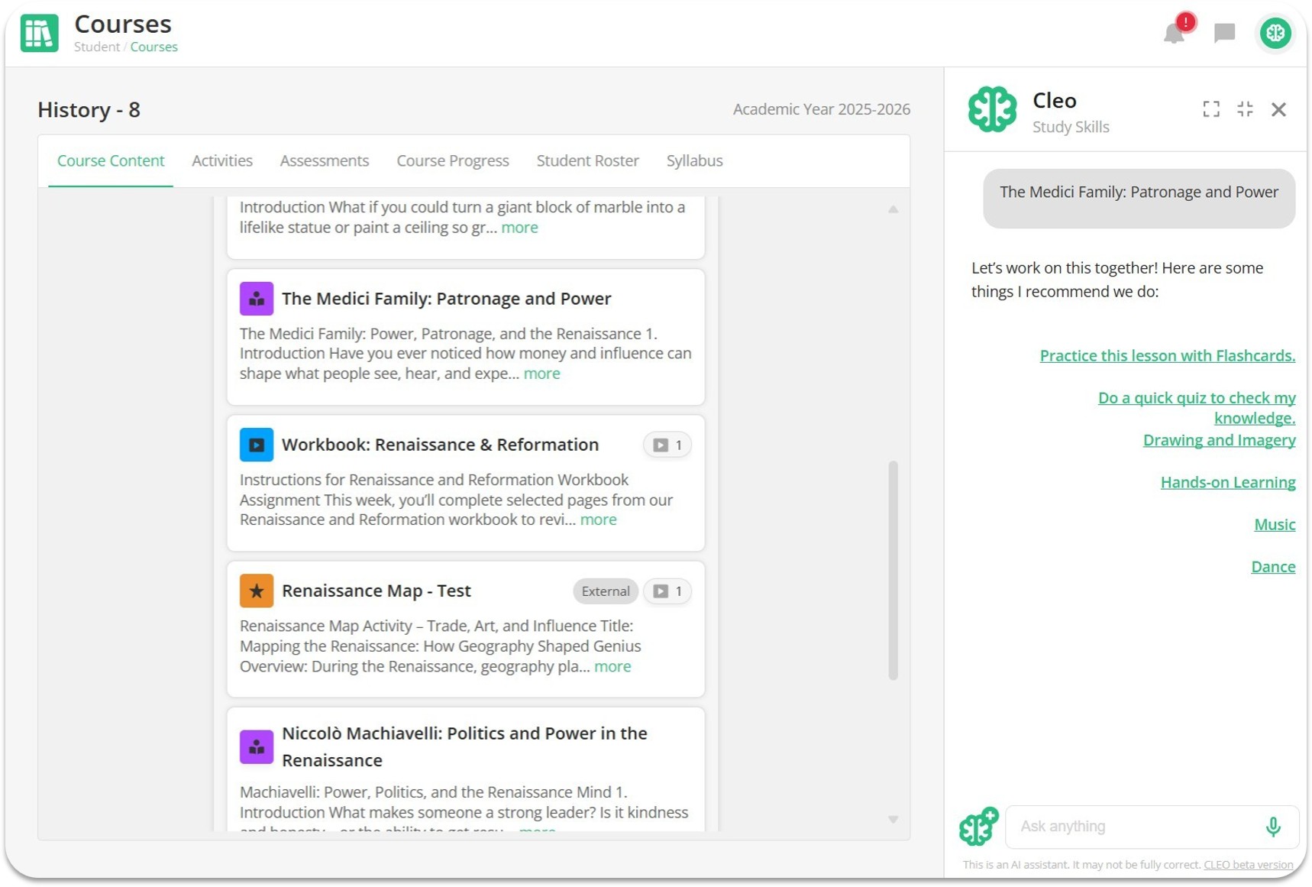Open the chat messages icon
Image resolution: width=1312 pixels, height=887 pixels.
[1224, 33]
